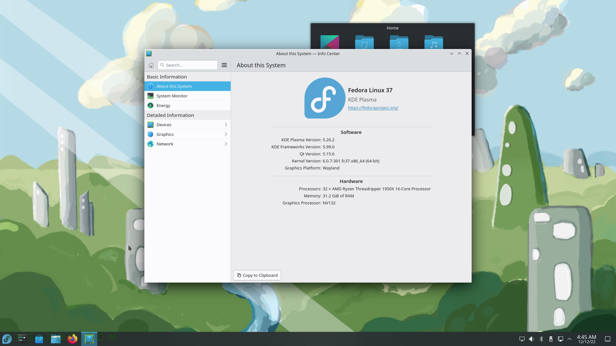Click the removable USB device tray icon
This screenshot has height=346, width=616.
pyautogui.click(x=551, y=339)
